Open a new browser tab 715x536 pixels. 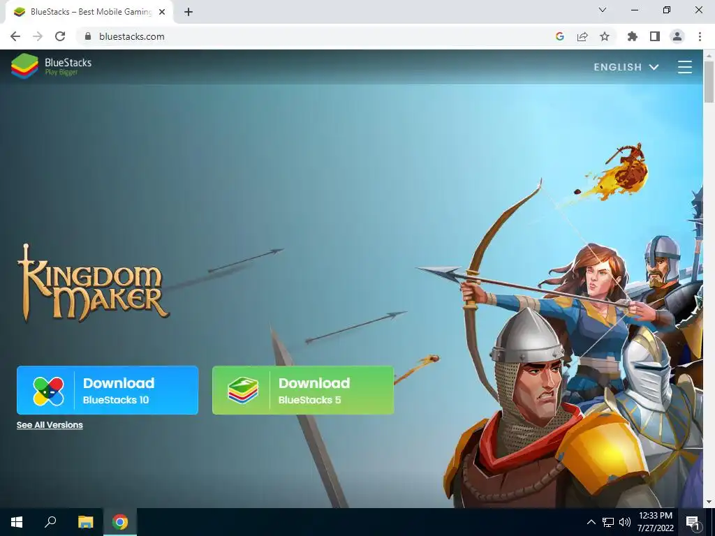click(x=189, y=12)
